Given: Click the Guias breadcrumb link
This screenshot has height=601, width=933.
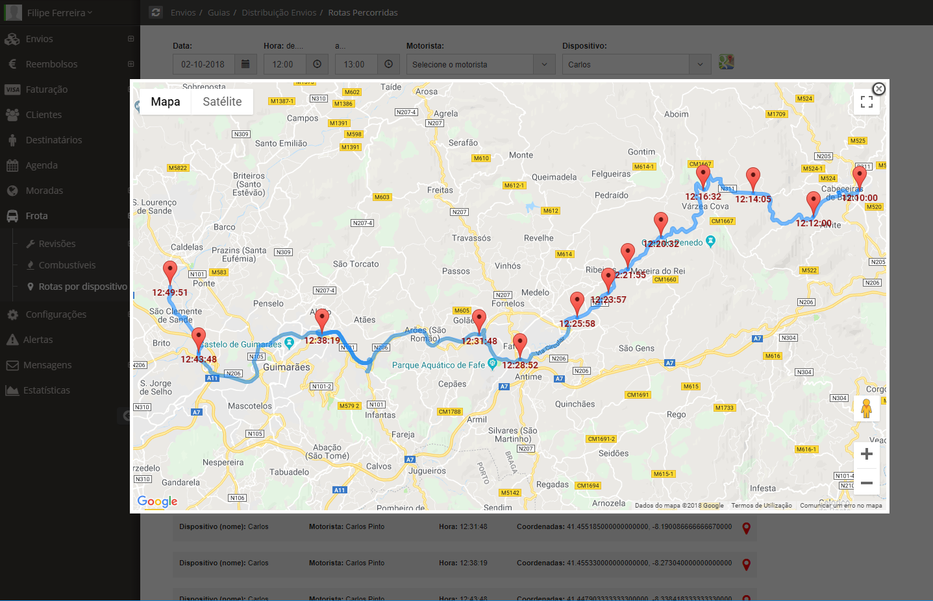Looking at the screenshot, I should (x=219, y=12).
